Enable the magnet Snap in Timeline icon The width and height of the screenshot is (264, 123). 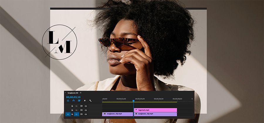pyautogui.click(x=74, y=101)
